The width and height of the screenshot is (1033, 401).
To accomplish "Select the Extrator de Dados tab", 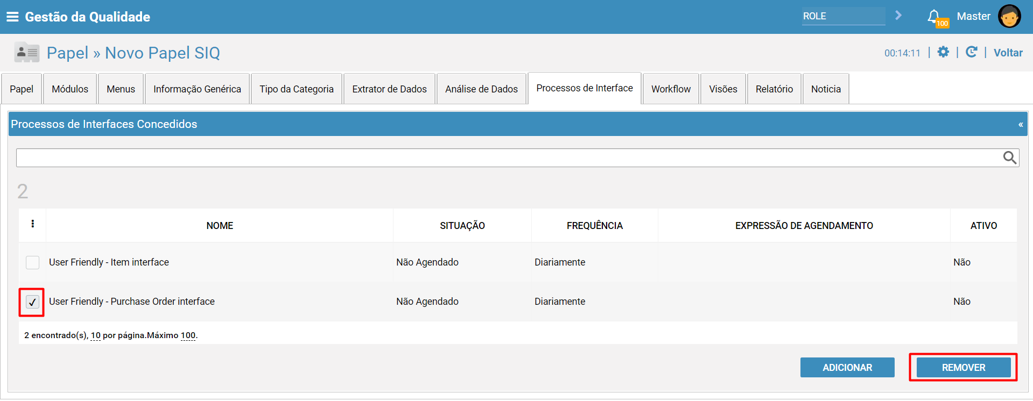I will 389,89.
